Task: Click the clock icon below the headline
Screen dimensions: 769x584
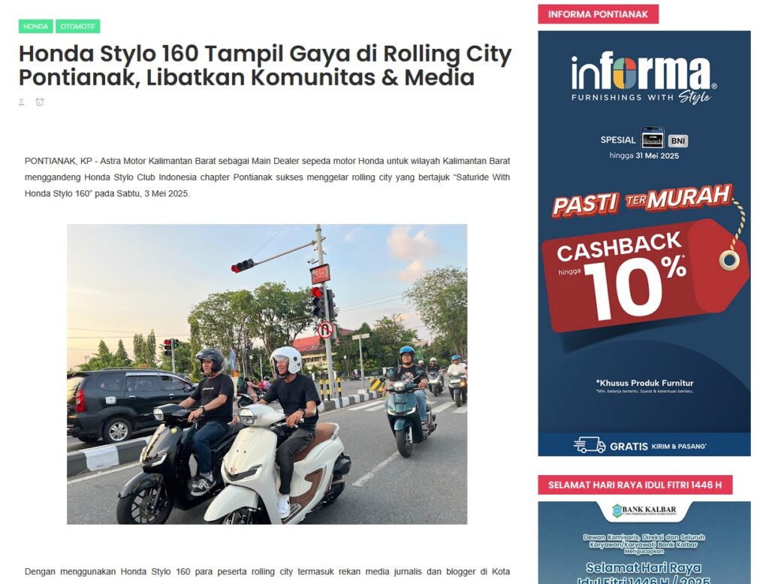Action: [x=40, y=102]
